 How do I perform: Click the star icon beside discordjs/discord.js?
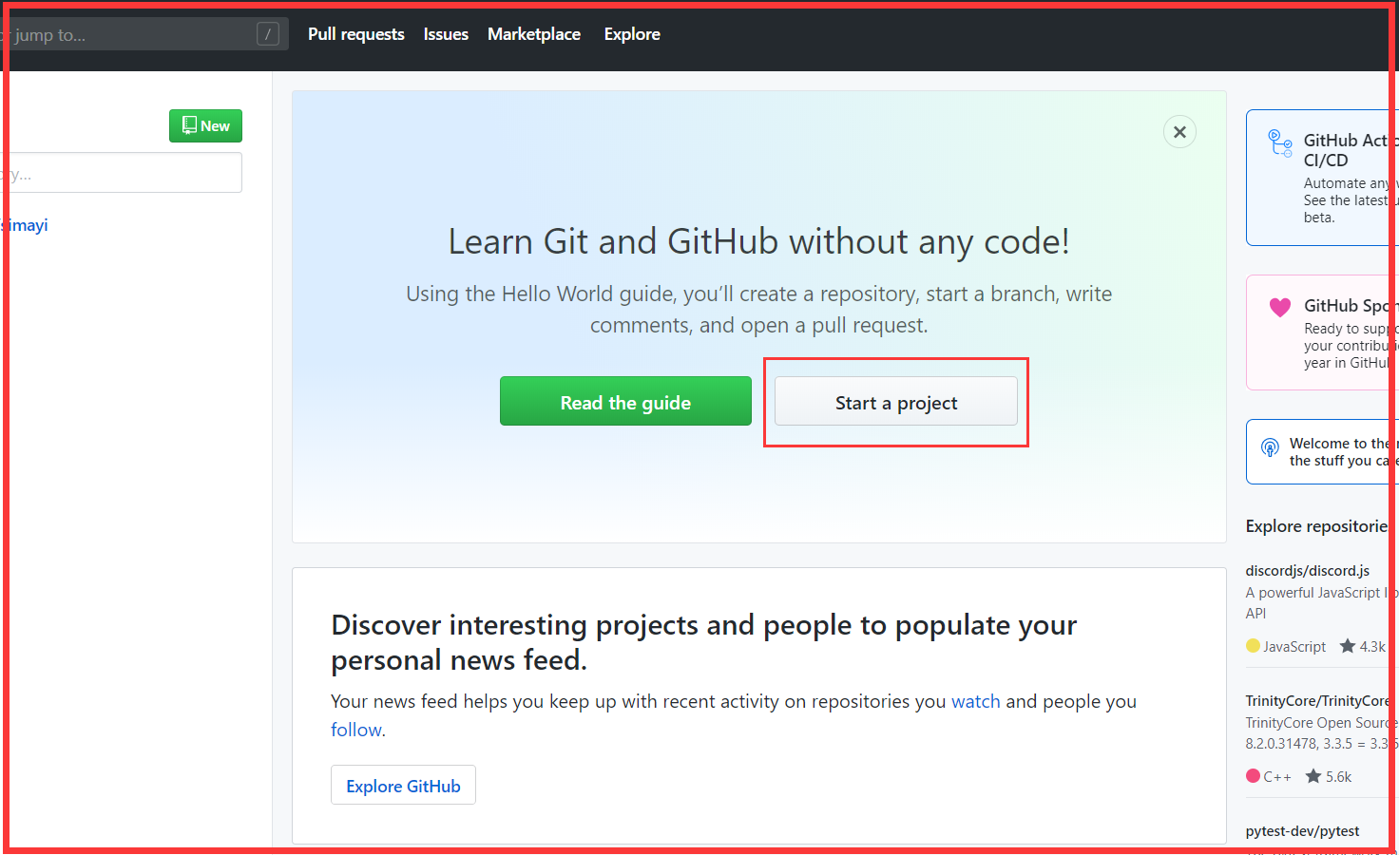click(x=1349, y=646)
